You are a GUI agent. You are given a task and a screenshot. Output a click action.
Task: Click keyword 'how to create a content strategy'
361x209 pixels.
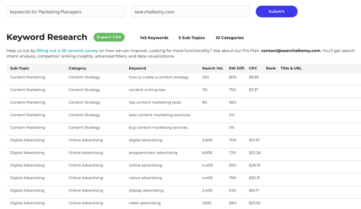[159, 77]
